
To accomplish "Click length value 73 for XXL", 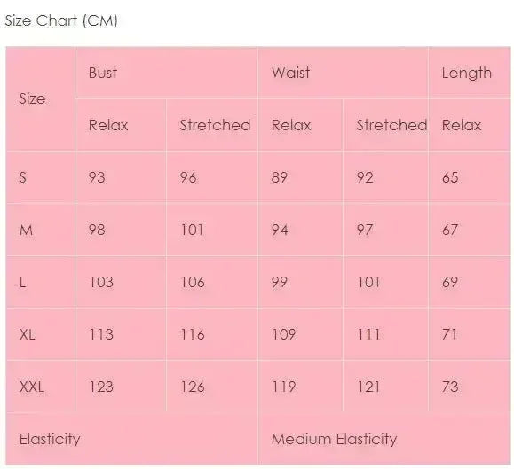I will coord(450,387).
